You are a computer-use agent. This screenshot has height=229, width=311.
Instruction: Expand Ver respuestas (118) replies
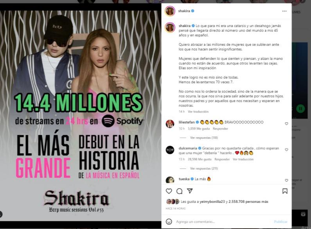(x=204, y=138)
